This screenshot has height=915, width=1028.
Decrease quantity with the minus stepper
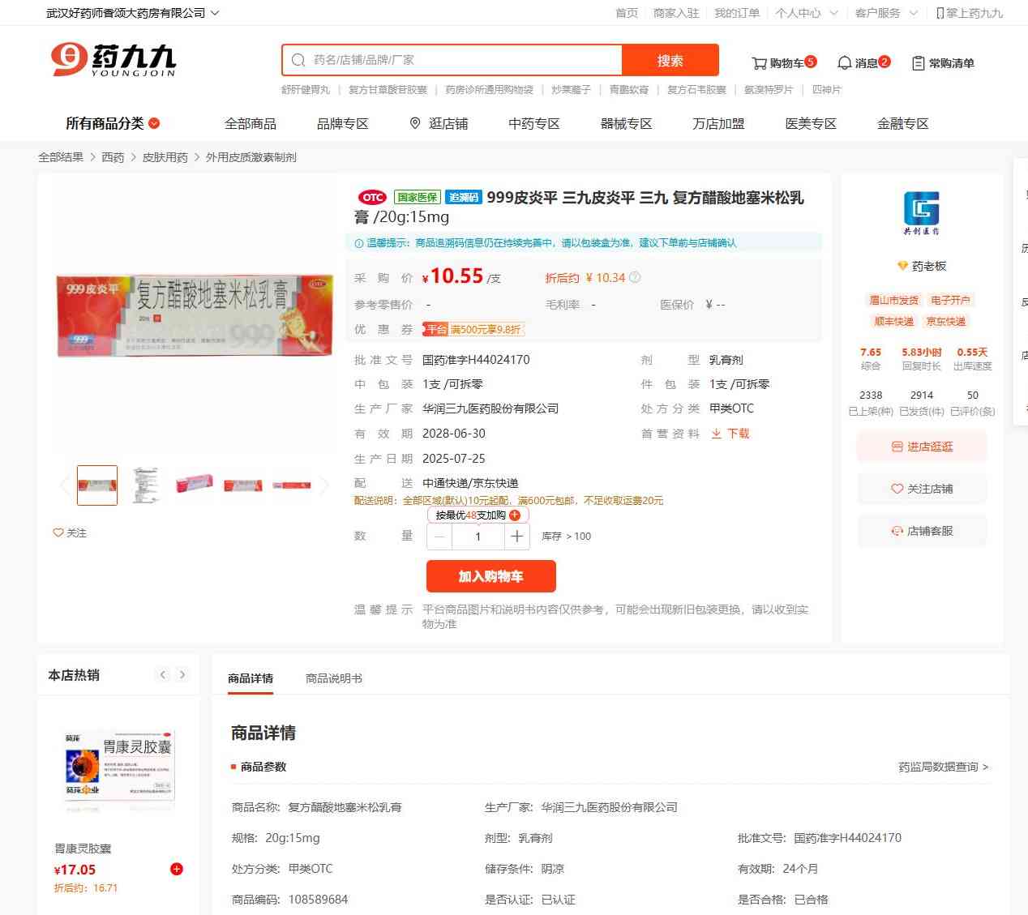(x=439, y=537)
